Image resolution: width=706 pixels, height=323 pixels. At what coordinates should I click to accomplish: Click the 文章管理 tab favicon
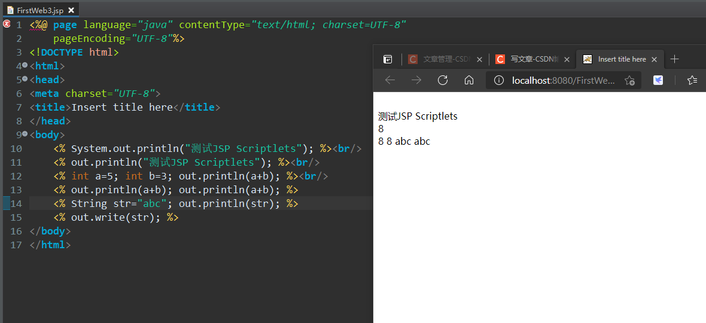tap(413, 59)
